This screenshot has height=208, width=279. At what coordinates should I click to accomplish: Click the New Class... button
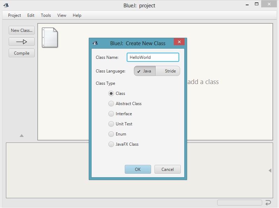22,30
